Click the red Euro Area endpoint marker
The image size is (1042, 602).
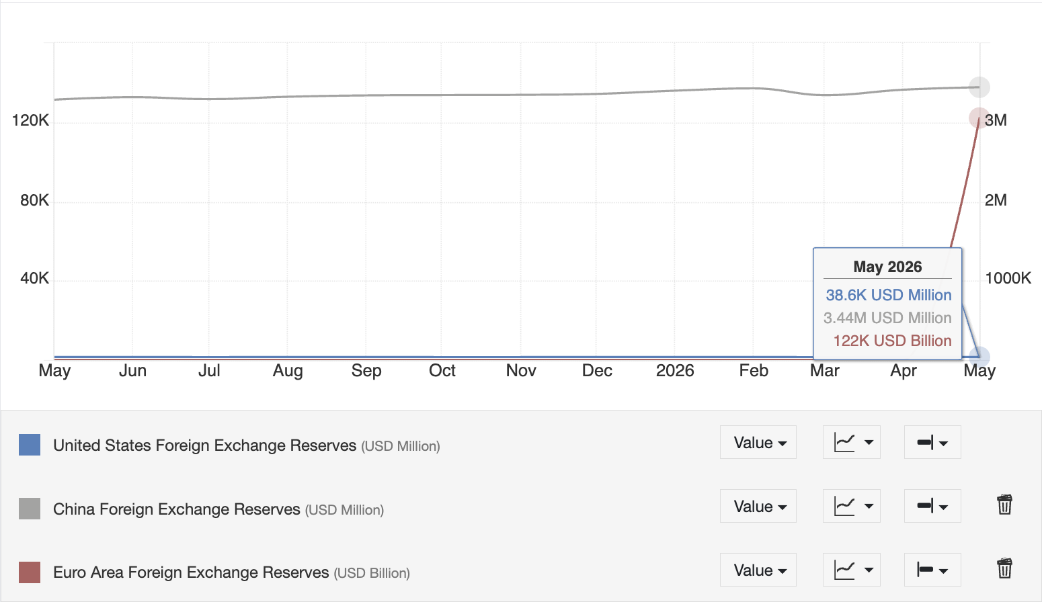(x=979, y=118)
